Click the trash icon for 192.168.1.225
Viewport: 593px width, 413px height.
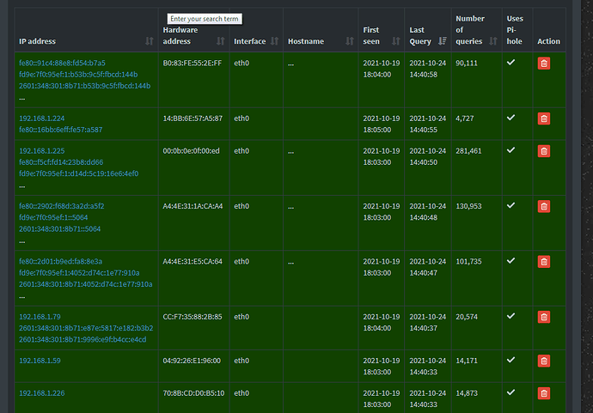(x=543, y=151)
